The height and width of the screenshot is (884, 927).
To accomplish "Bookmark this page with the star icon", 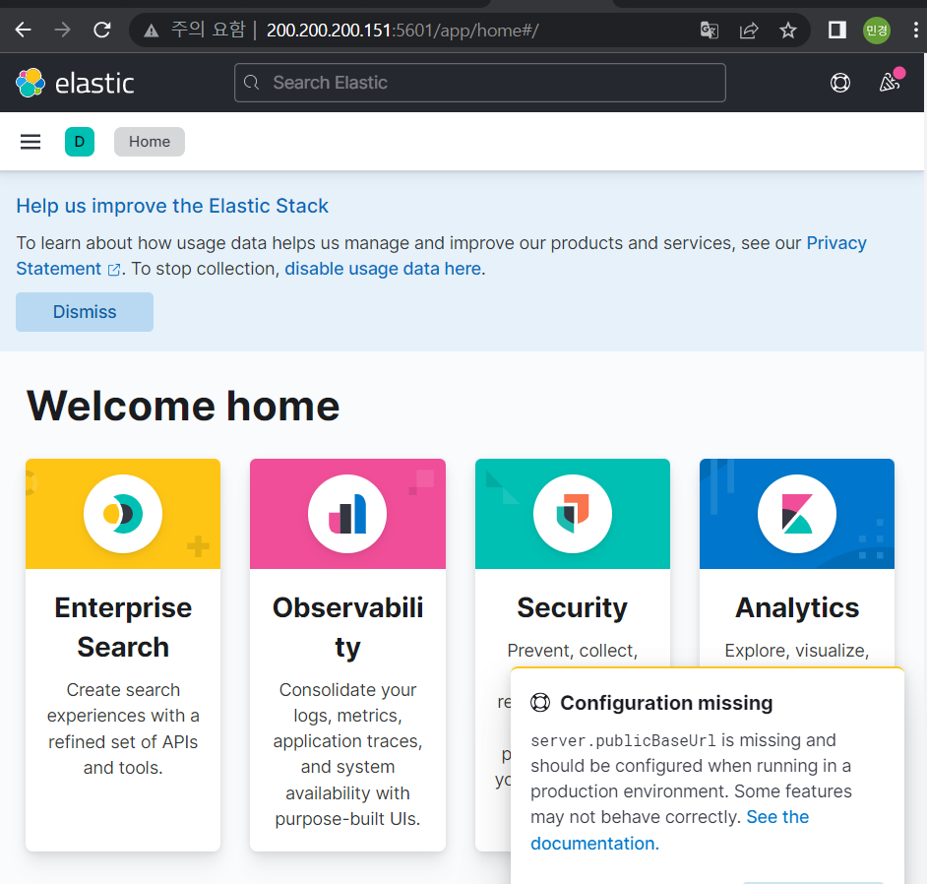I will pyautogui.click(x=787, y=30).
